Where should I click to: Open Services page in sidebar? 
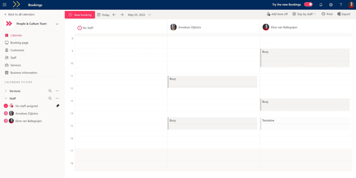[x=13, y=65]
